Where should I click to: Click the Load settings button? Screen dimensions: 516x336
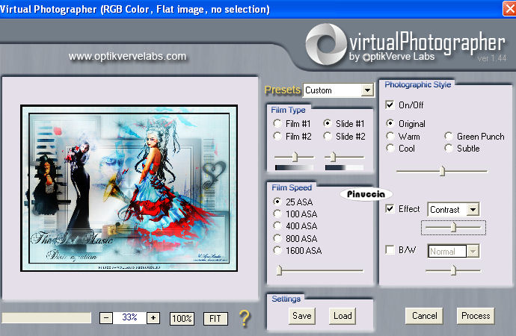pos(343,316)
